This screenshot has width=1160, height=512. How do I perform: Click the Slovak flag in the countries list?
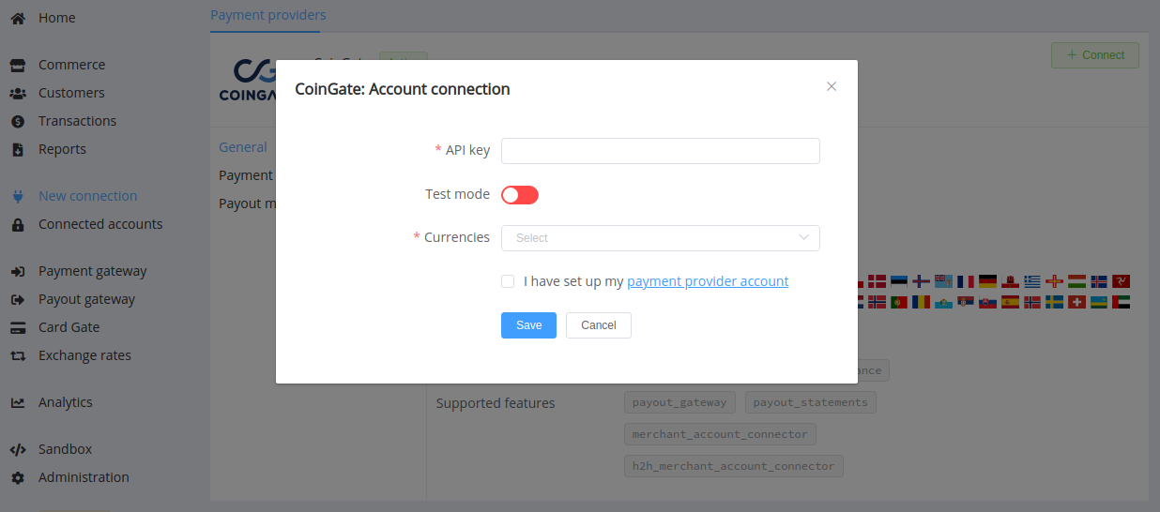point(987,302)
